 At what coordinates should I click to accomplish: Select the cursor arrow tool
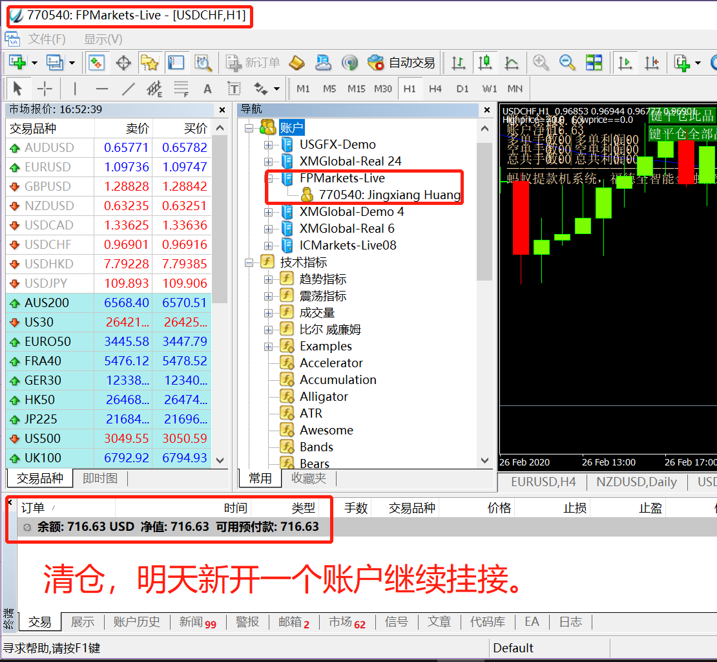point(17,89)
